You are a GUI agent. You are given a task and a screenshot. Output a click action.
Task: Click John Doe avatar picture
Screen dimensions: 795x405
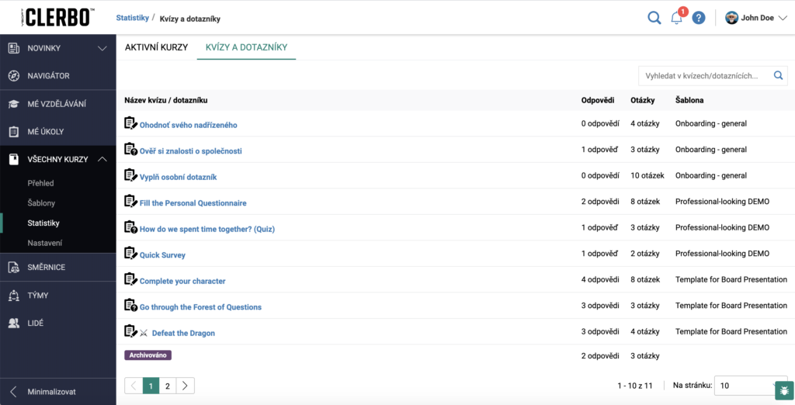click(x=731, y=19)
